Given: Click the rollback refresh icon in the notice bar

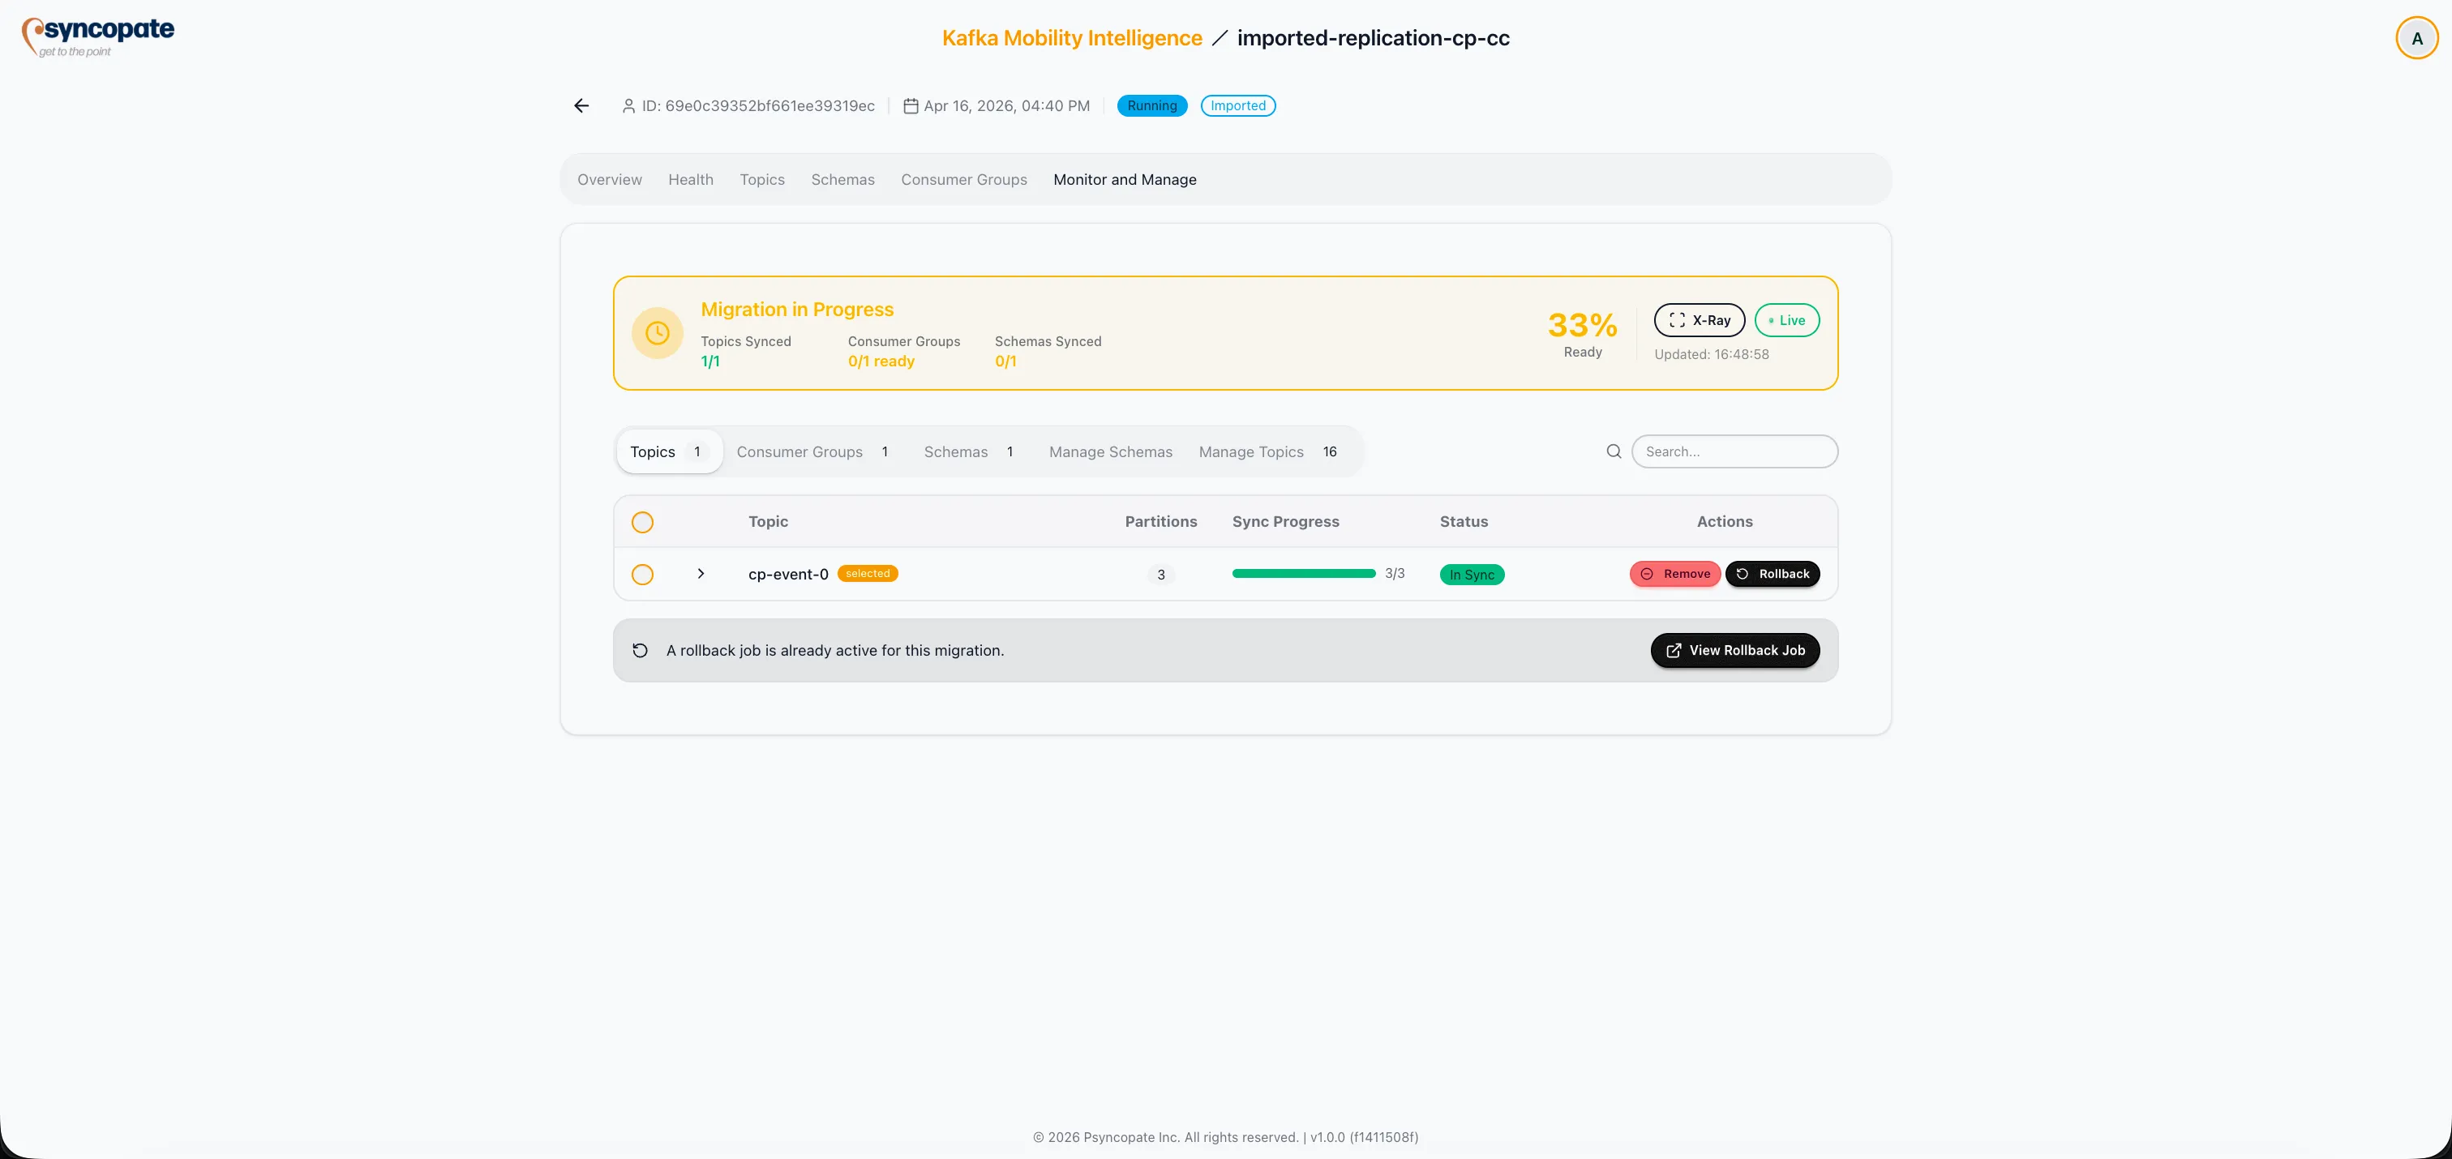Looking at the screenshot, I should click(641, 651).
